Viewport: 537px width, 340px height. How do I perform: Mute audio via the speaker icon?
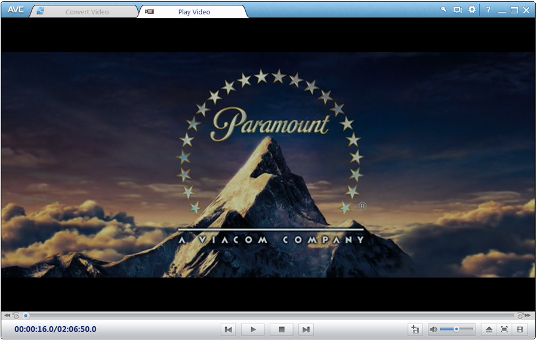[433, 329]
